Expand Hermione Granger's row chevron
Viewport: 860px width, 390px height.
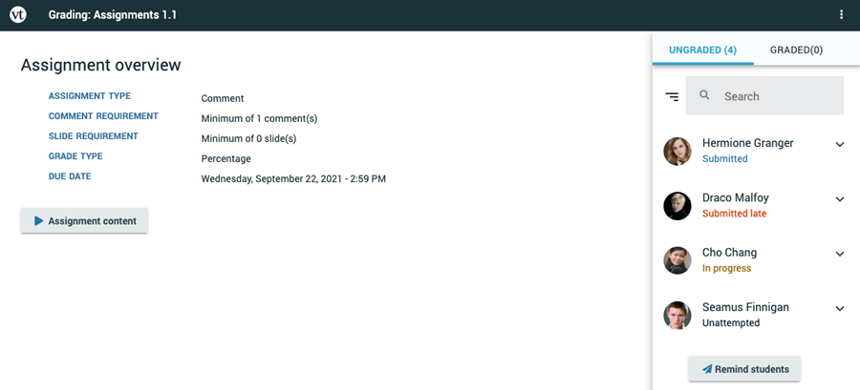[x=840, y=145]
